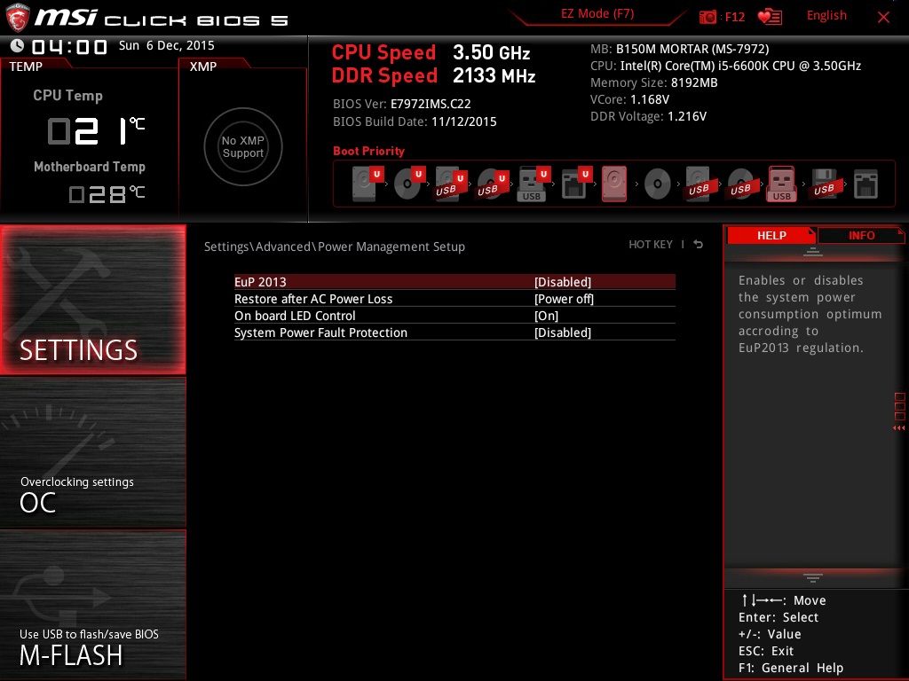Change Restore after AC Power Loss [Power off]

click(564, 299)
